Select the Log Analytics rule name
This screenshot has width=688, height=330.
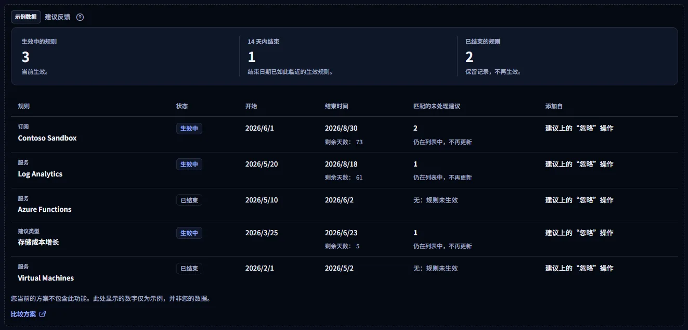(40, 174)
